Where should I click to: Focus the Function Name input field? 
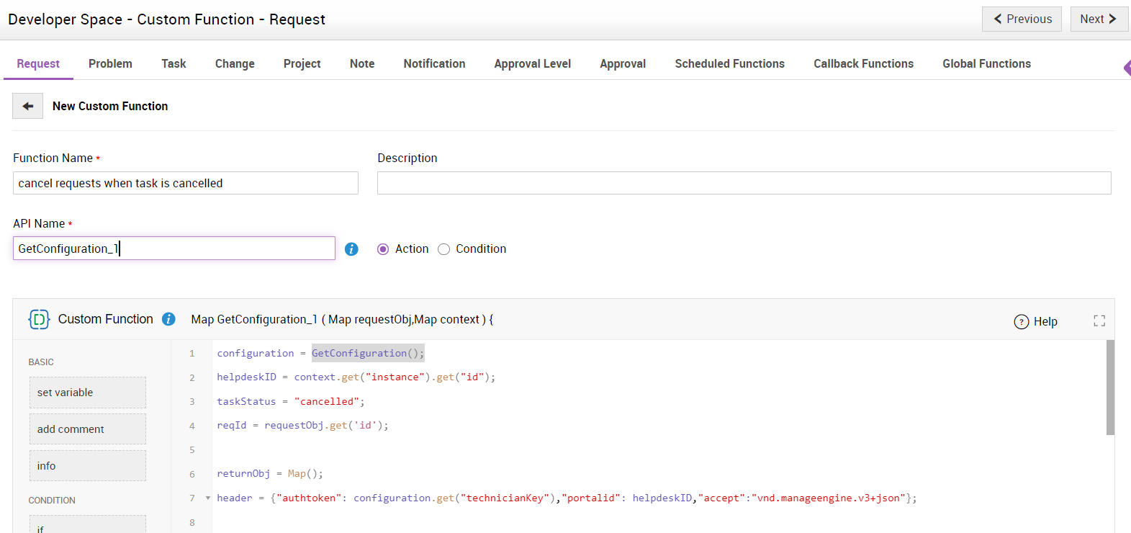[185, 183]
